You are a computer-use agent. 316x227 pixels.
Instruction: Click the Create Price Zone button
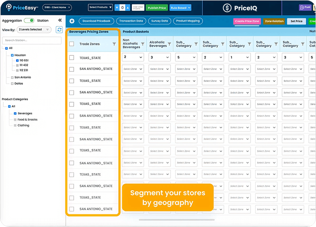(x=247, y=21)
